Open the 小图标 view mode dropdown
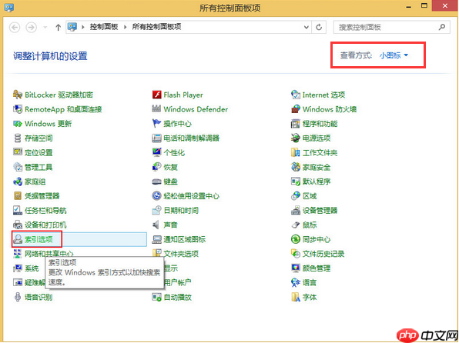Viewport: 459px width, 343px height. (394, 55)
